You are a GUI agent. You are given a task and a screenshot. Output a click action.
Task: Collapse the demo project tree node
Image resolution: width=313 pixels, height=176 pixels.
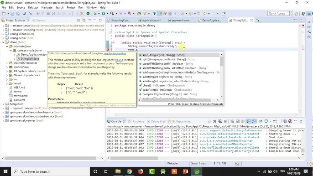(3, 42)
